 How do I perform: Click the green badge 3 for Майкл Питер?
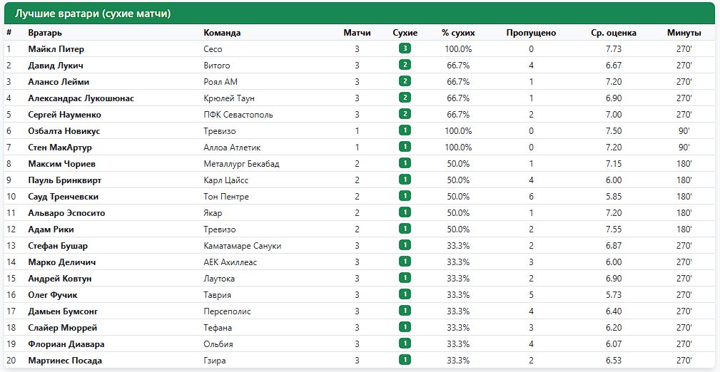pyautogui.click(x=405, y=48)
